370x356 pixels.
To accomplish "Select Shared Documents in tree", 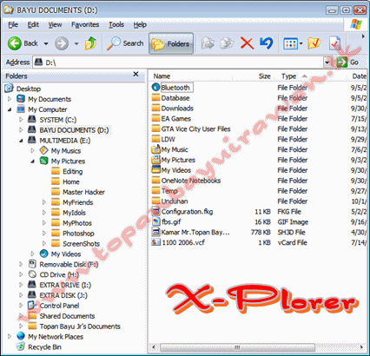I will tap(67, 316).
